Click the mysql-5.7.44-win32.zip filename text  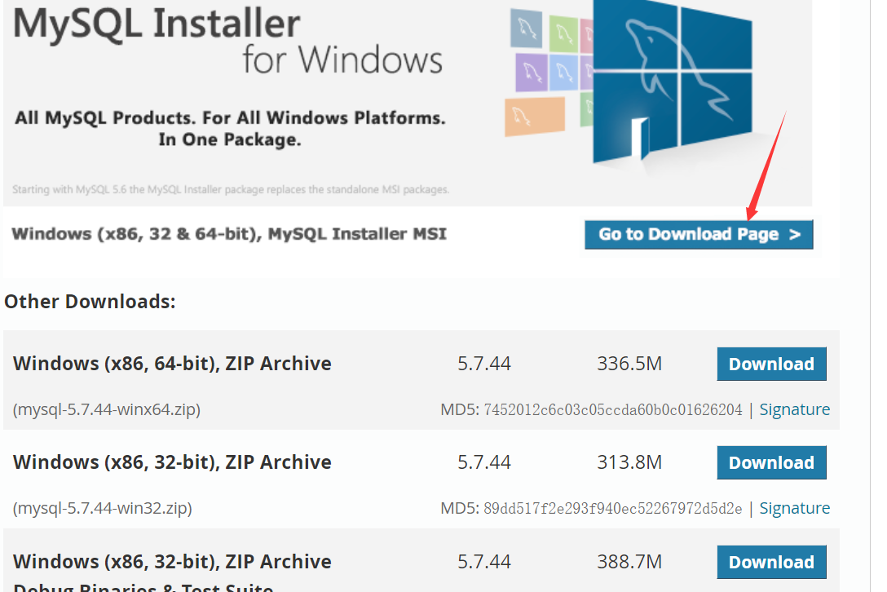coord(103,508)
